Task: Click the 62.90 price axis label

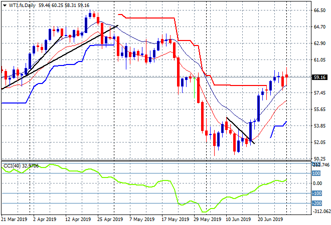Action: (x=319, y=43)
